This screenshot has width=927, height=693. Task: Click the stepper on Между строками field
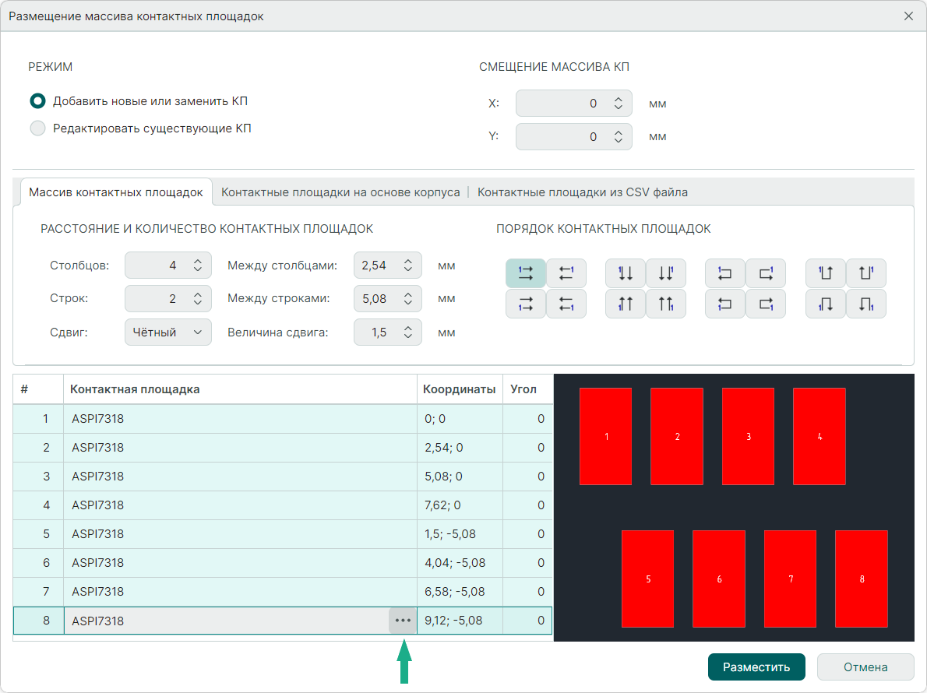(x=407, y=299)
